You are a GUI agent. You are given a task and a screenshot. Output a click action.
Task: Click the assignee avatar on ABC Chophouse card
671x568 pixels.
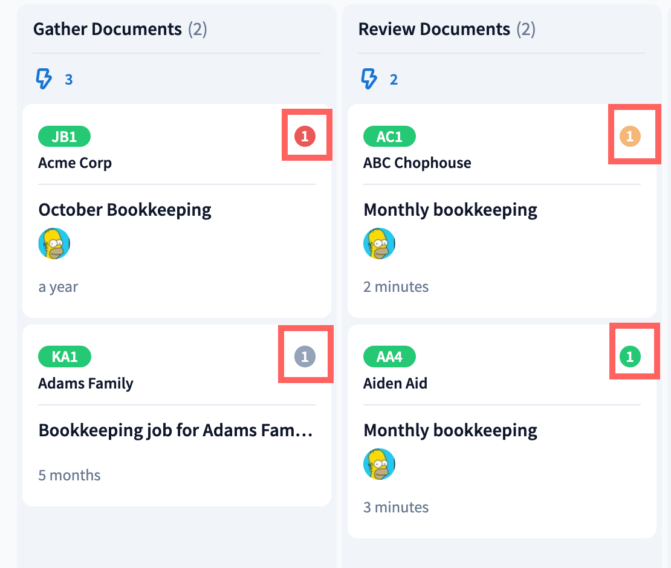pos(379,244)
